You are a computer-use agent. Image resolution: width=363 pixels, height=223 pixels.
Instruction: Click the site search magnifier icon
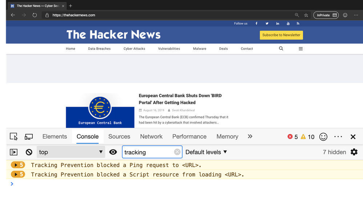pos(281,48)
